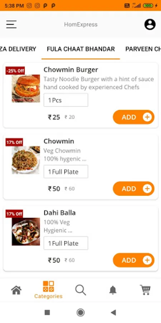Go to Home in bottom navigation
The image size is (161, 323).
click(16, 290)
